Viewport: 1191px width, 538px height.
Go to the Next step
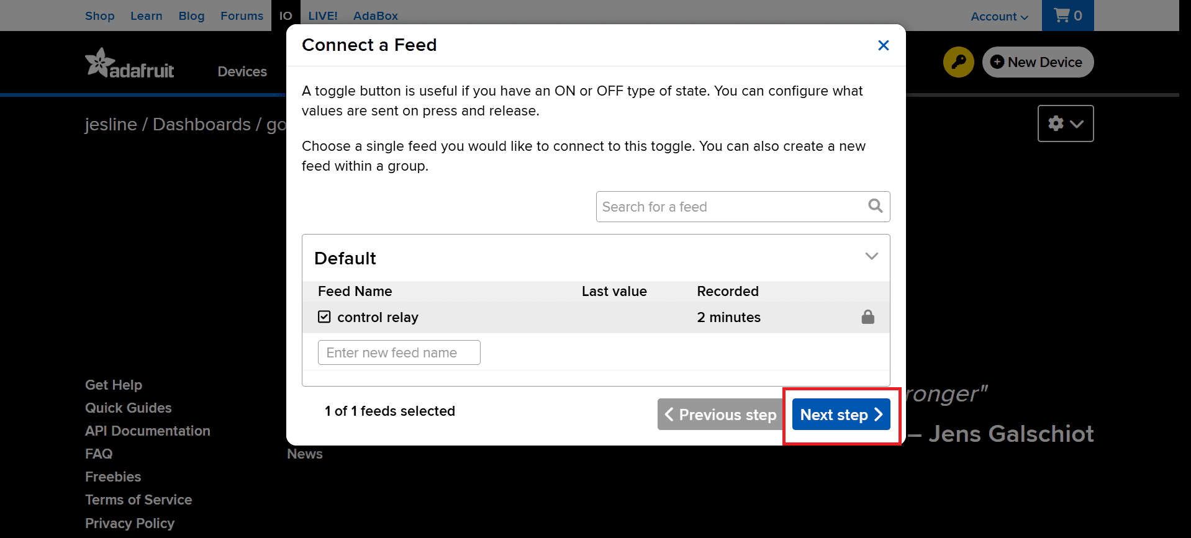[841, 415]
